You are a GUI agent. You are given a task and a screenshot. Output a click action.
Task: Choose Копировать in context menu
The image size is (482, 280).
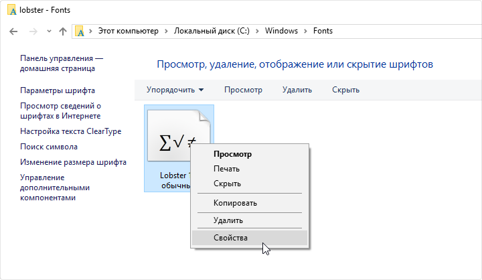click(250, 203)
